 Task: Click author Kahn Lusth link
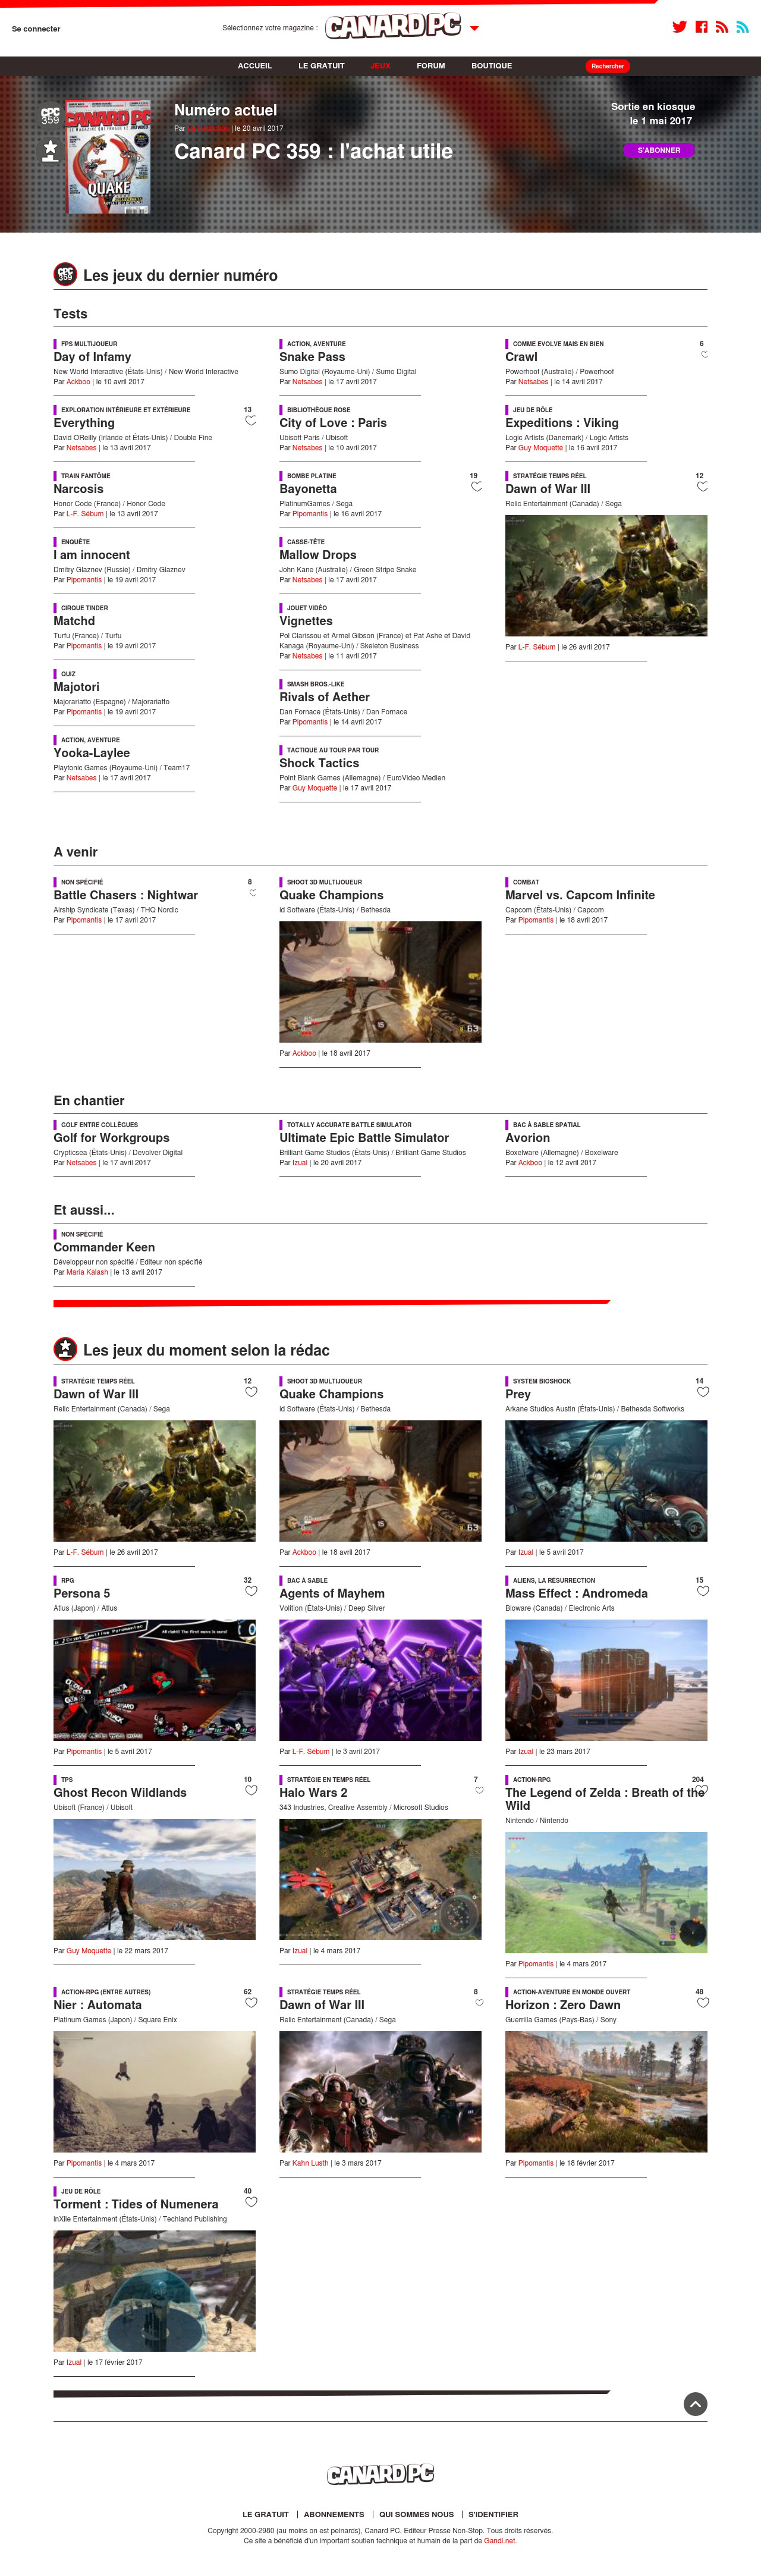[310, 2163]
